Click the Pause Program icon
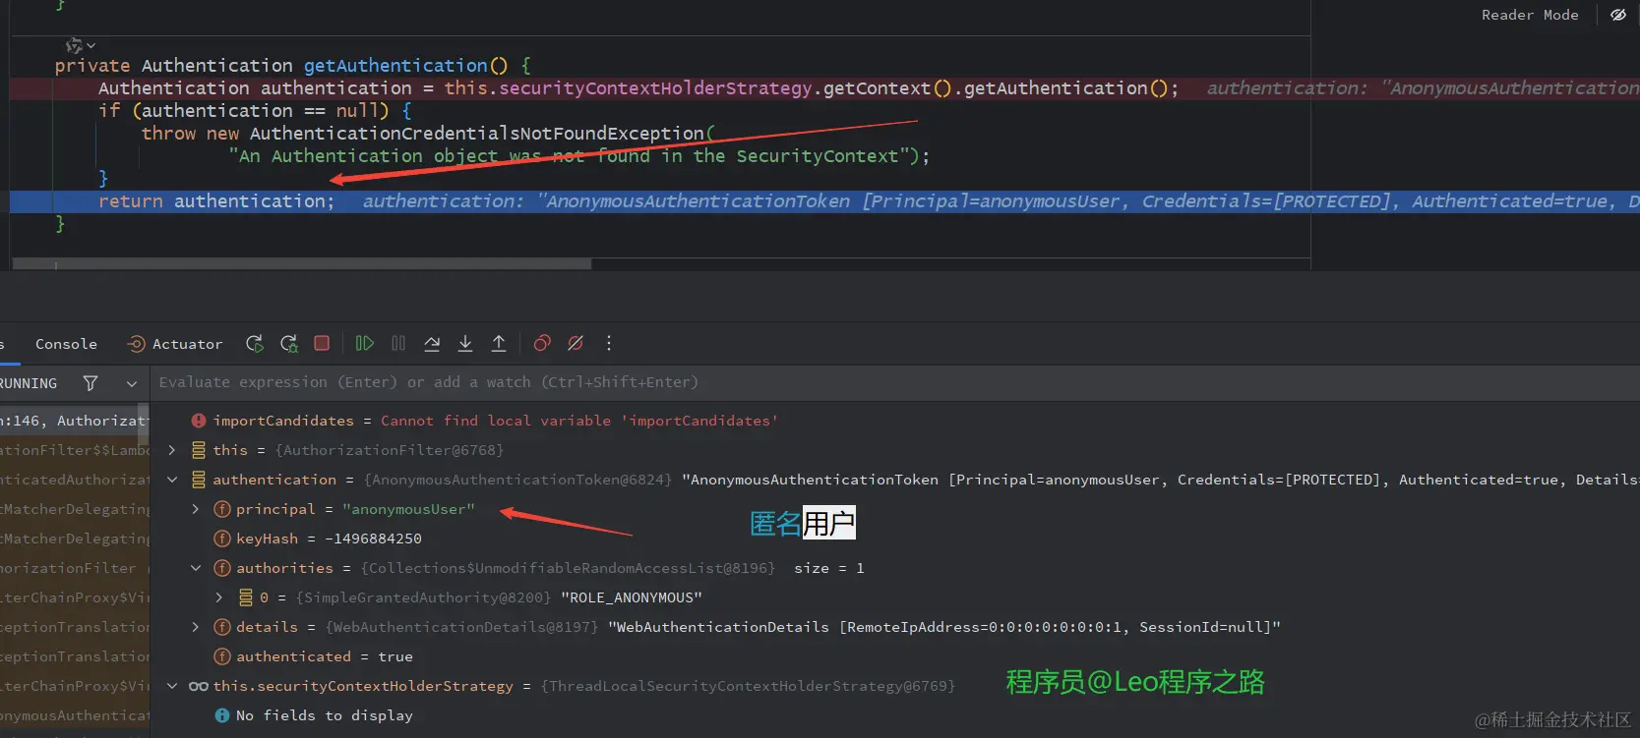Screen dimensions: 1640x738 click(398, 343)
